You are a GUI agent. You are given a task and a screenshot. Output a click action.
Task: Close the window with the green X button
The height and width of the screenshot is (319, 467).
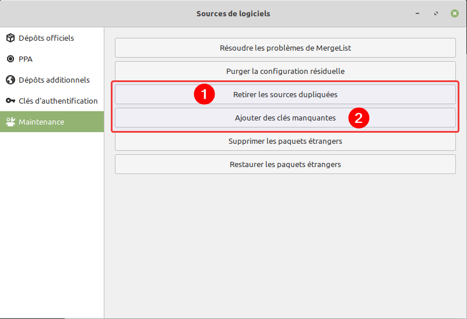[454, 13]
